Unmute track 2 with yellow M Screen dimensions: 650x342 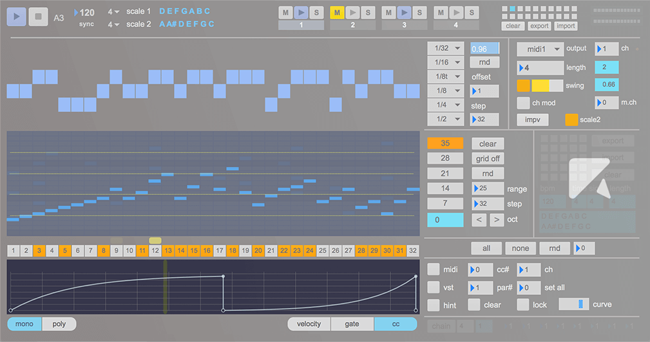click(337, 13)
